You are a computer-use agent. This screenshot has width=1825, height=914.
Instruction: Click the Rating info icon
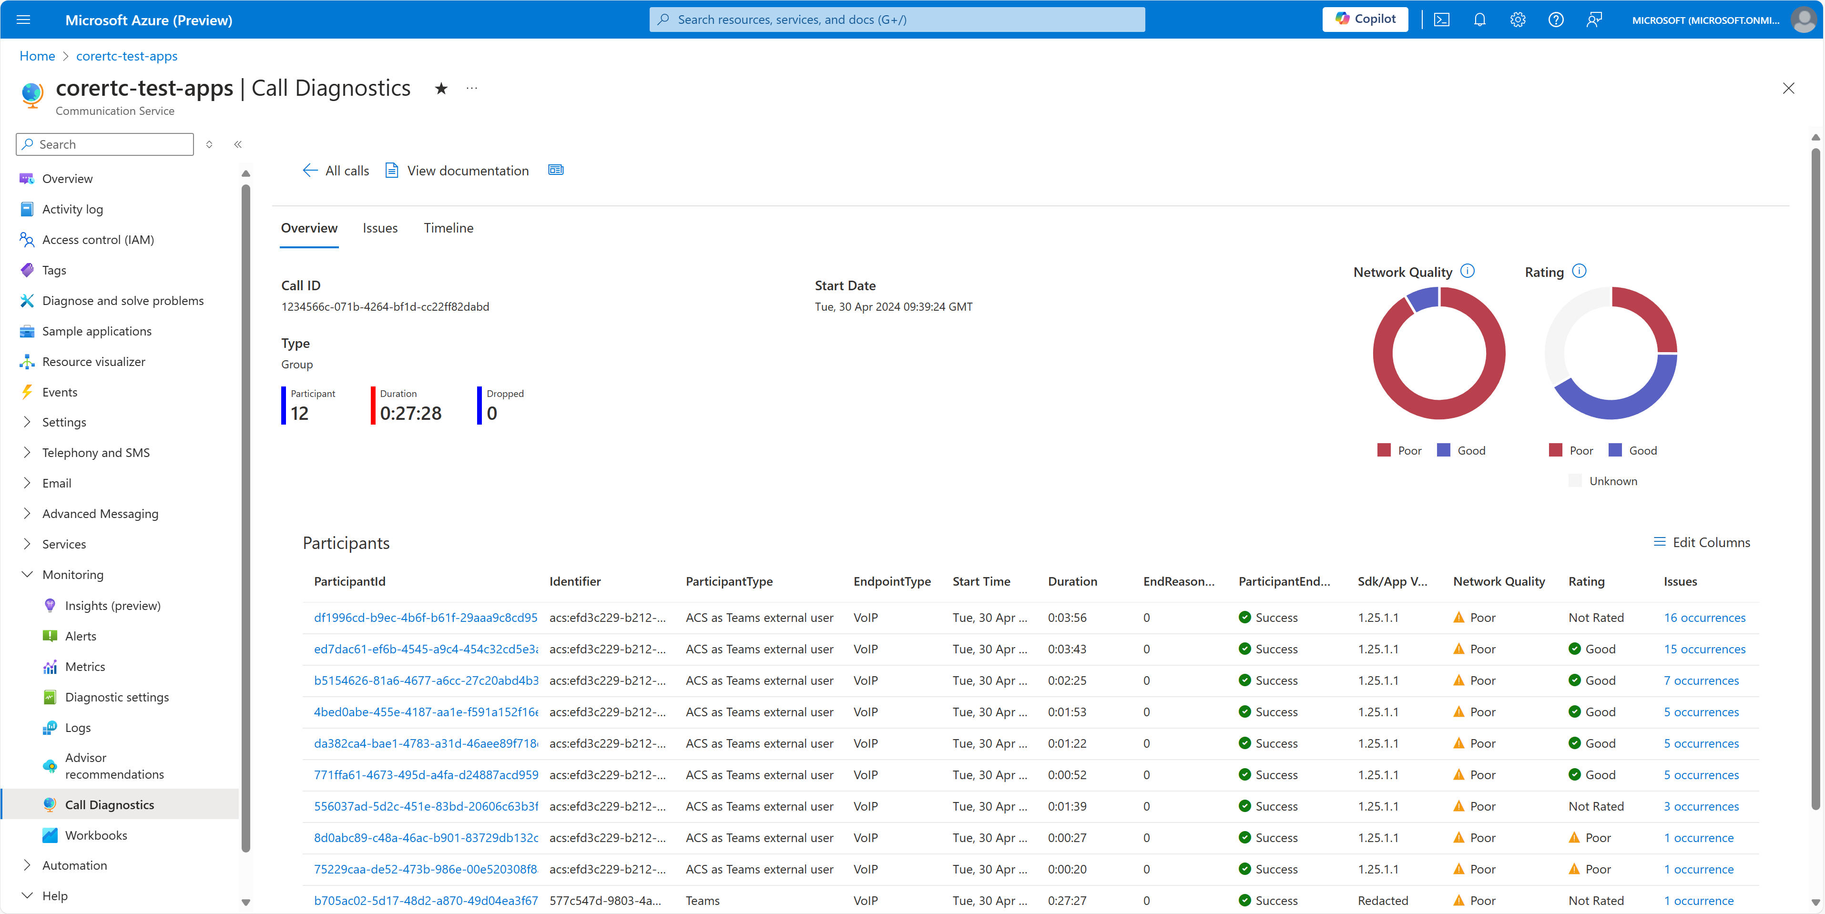click(x=1580, y=271)
